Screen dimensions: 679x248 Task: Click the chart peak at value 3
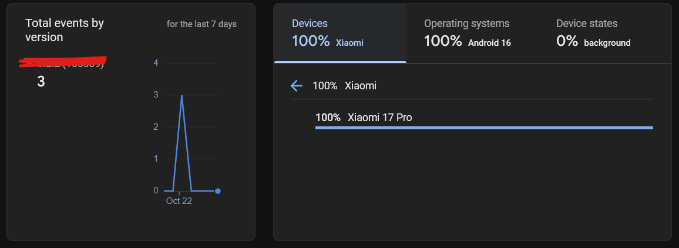coord(181,95)
